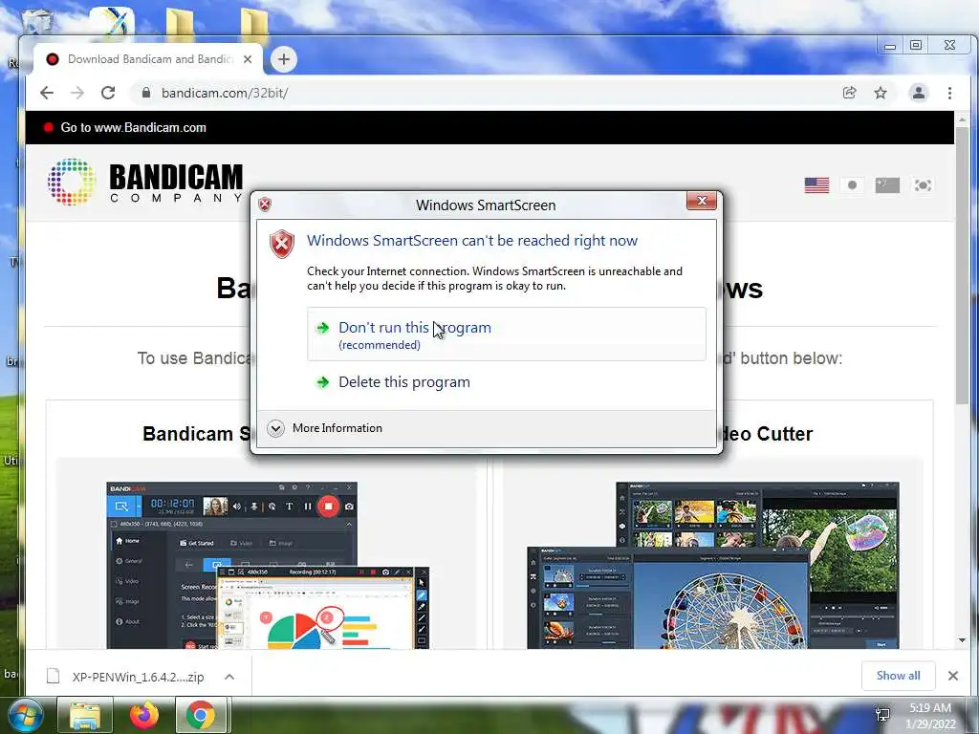Click "Go to www.Bandicam.com" link
The height and width of the screenshot is (734, 979).
pos(133,127)
